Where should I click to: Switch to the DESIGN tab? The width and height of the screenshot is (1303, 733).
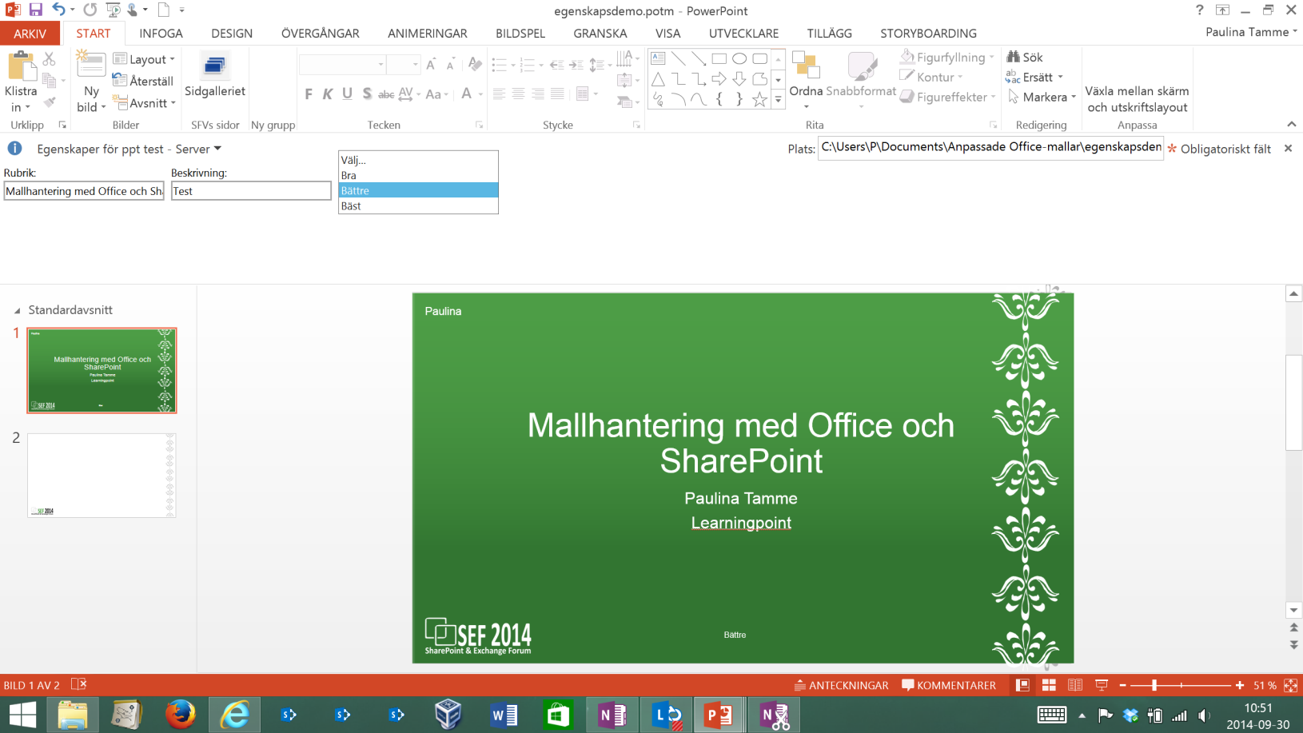(x=232, y=34)
